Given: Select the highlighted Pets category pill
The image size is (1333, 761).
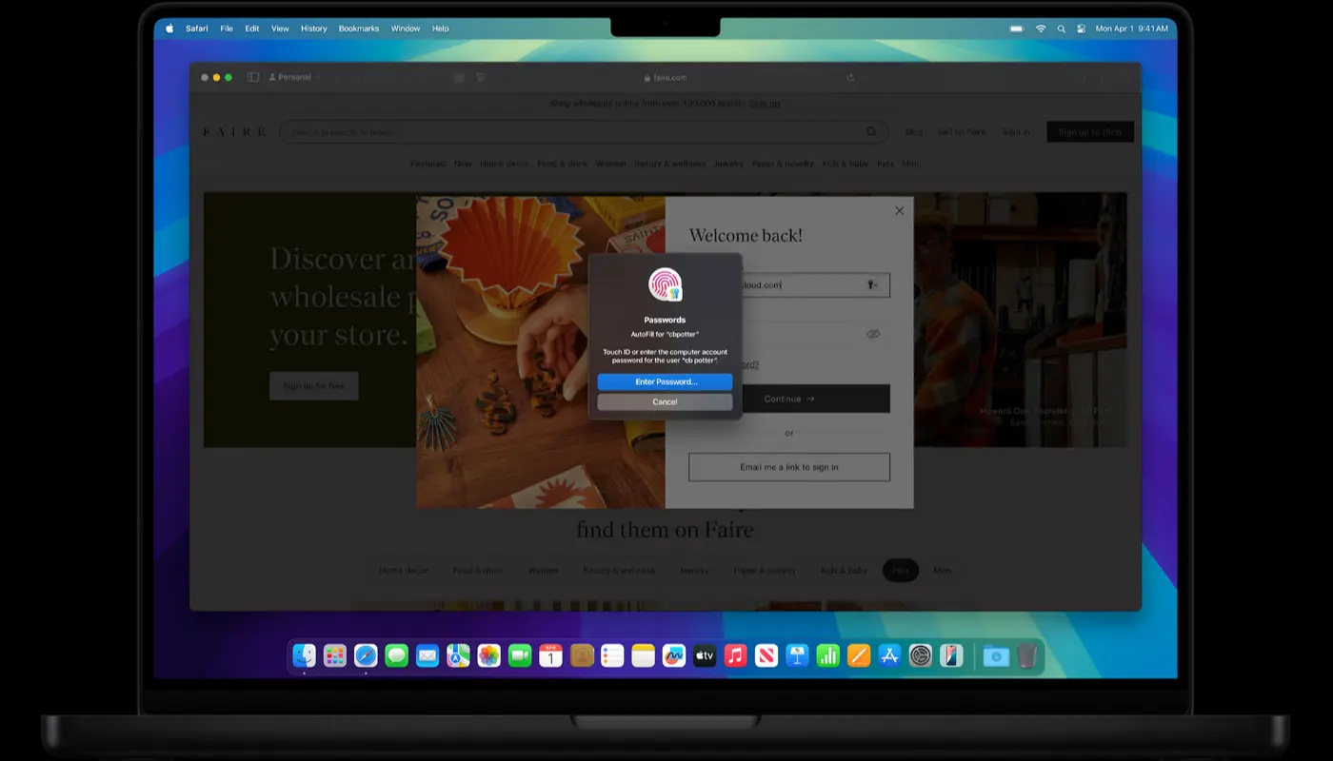Looking at the screenshot, I should pyautogui.click(x=901, y=570).
